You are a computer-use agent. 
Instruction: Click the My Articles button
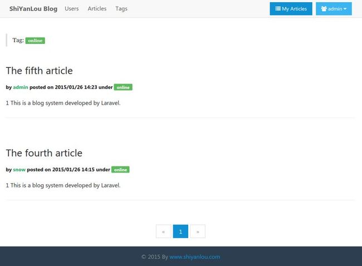pos(291,9)
